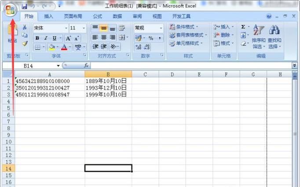This screenshot has width=300, height=187.
Task: Open font size 11 dropdown
Action: [x=84, y=28]
